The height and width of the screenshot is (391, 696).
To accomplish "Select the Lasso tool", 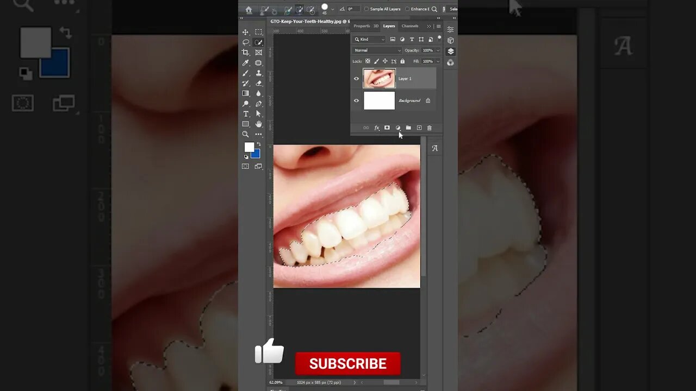I will coord(246,42).
